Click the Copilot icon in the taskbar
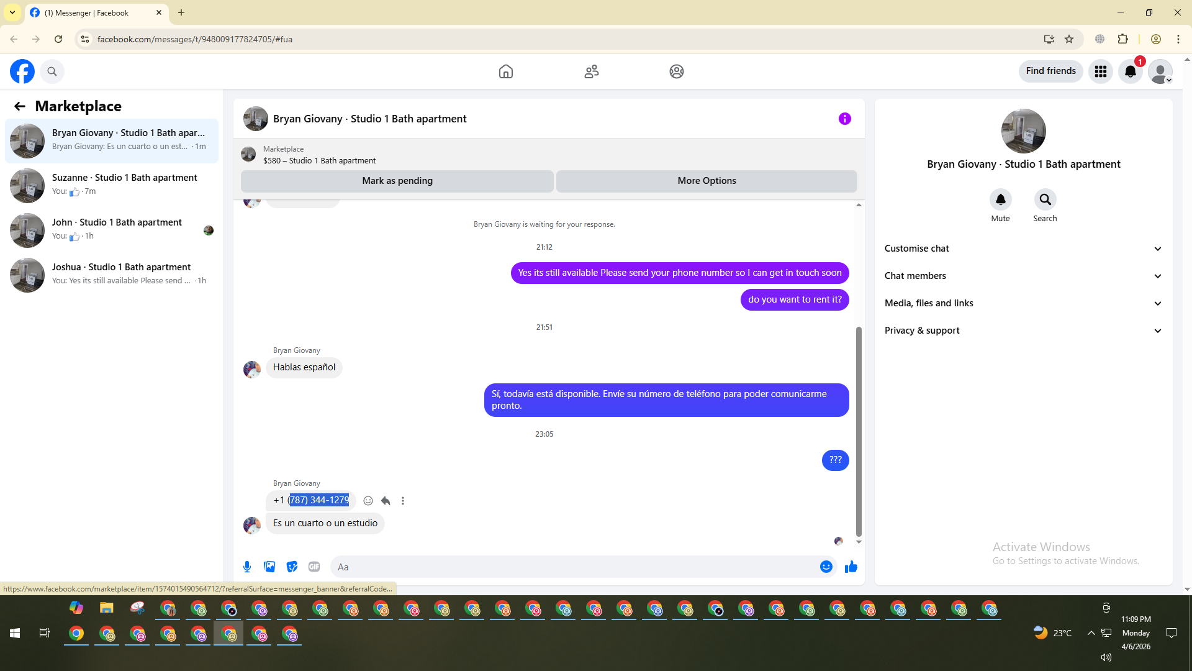 coord(76,608)
